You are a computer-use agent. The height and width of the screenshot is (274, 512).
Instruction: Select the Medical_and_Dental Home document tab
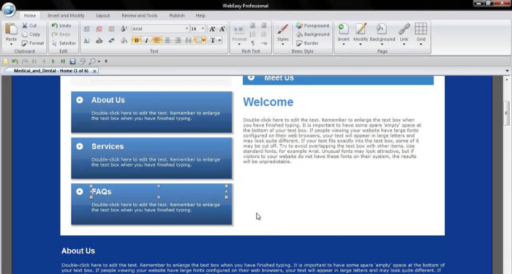tap(51, 71)
